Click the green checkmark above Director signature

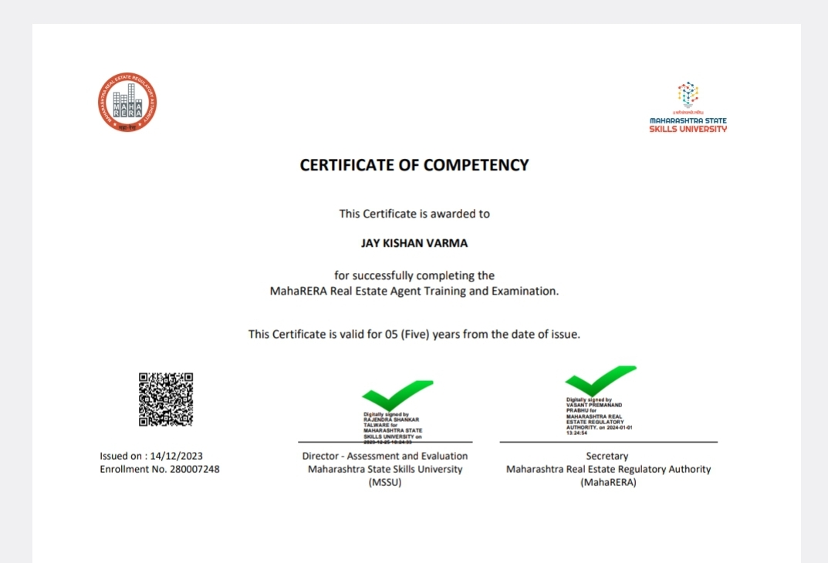[397, 395]
